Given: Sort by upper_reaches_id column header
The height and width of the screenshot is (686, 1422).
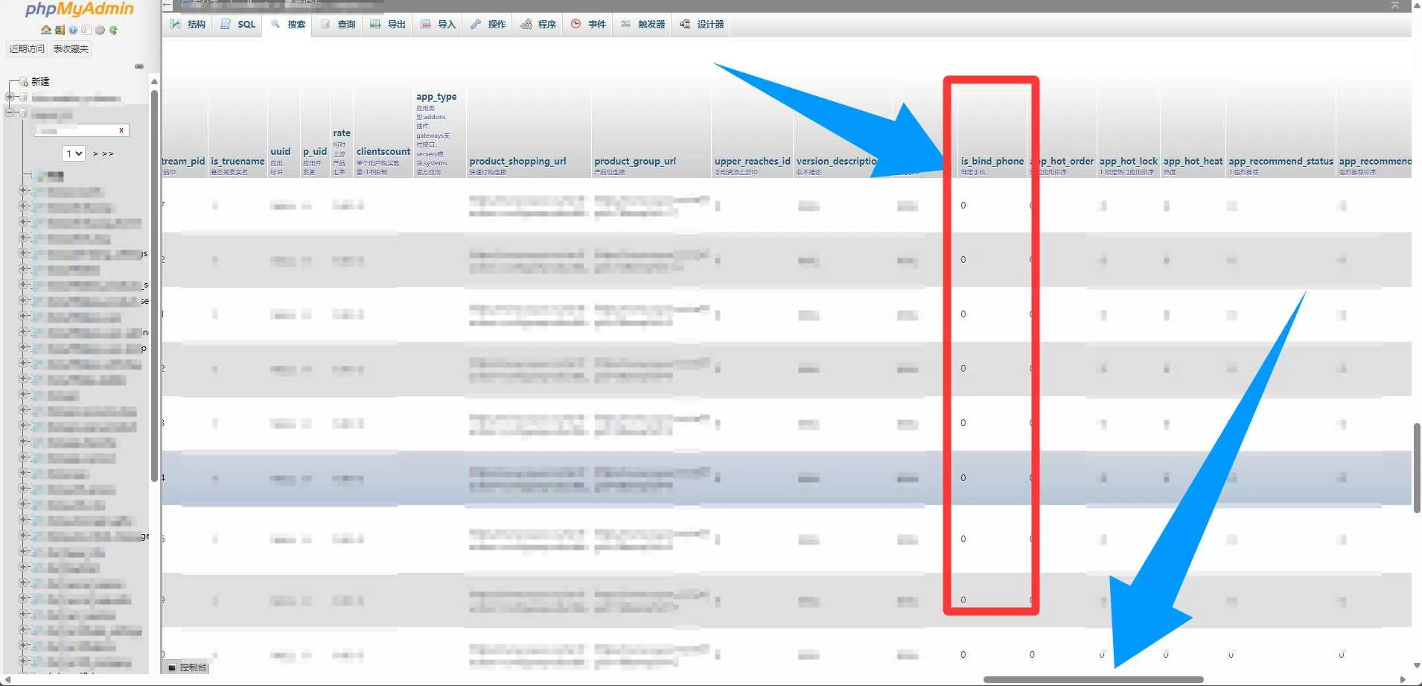Looking at the screenshot, I should click(753, 161).
